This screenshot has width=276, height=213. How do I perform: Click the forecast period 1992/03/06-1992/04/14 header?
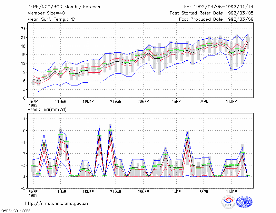tap(219, 7)
